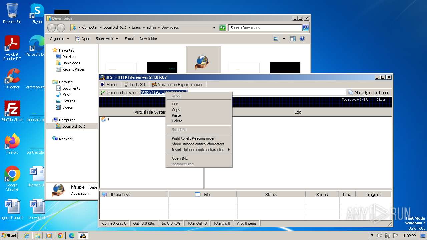The width and height of the screenshot is (427, 240).
Task: Expand Insert Unicode control character submenu
Action: click(x=199, y=150)
